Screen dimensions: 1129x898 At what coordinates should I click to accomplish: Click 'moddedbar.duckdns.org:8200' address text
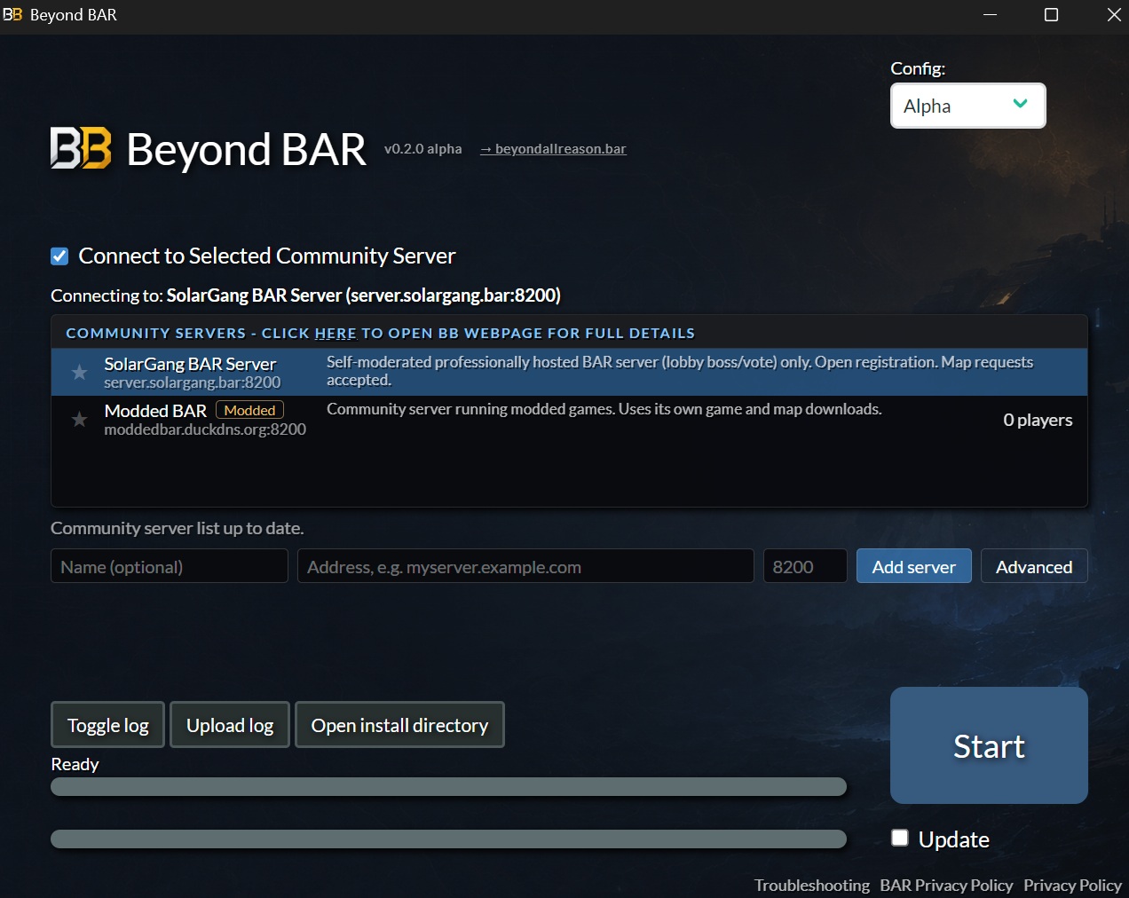coord(205,429)
